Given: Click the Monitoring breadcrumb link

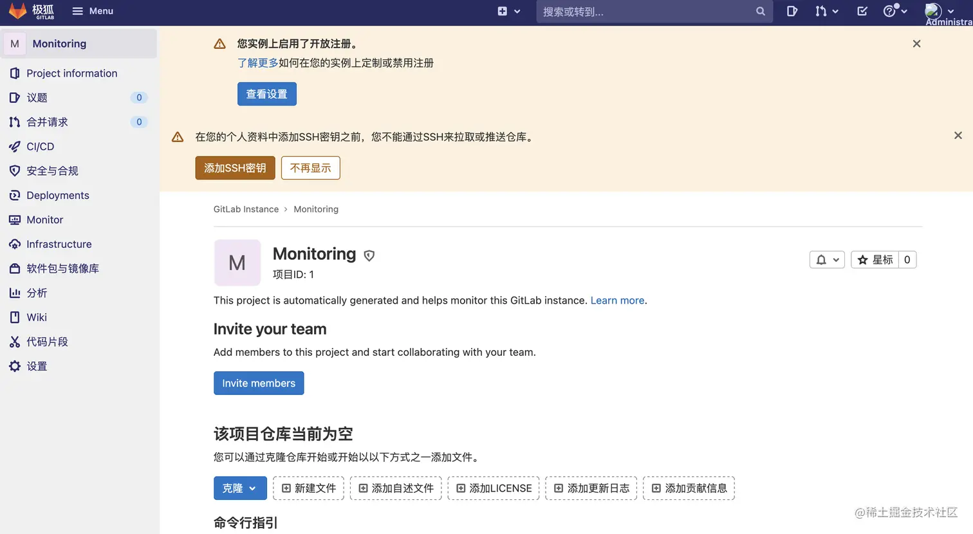Looking at the screenshot, I should coord(316,209).
